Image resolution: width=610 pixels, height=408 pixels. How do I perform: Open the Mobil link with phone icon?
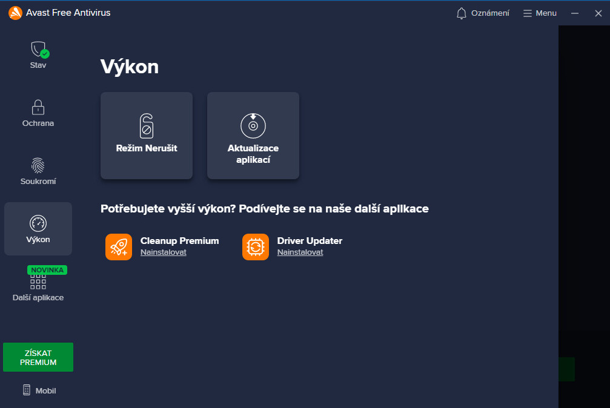[39, 390]
